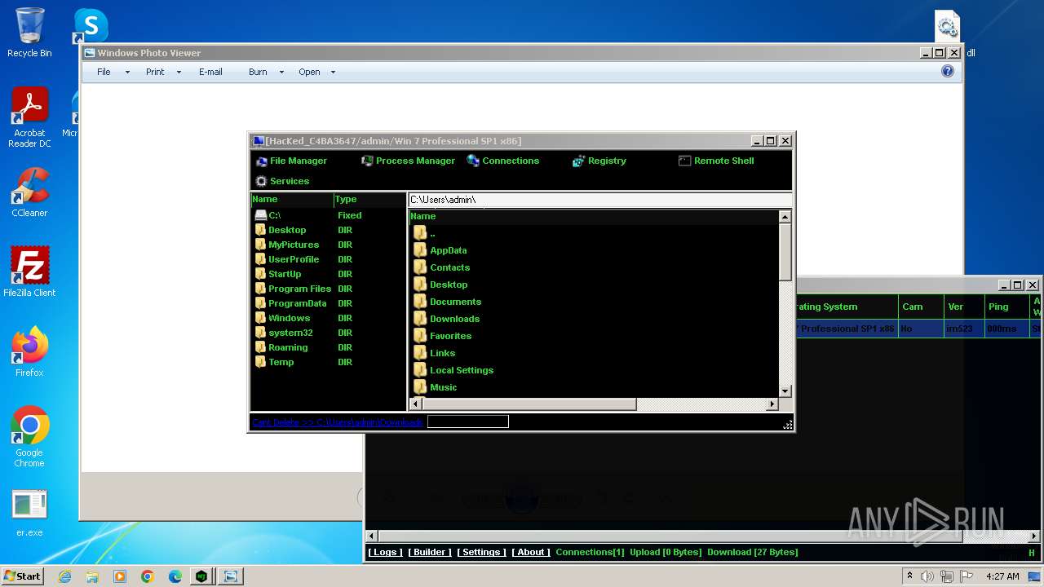Viewport: 1044px width, 587px height.
Task: Select the Roaming folder icon
Action: [x=261, y=347]
